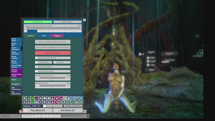215x121 pixels.
Task: Enable the Loop Playback checkbox
Action: tap(44, 62)
